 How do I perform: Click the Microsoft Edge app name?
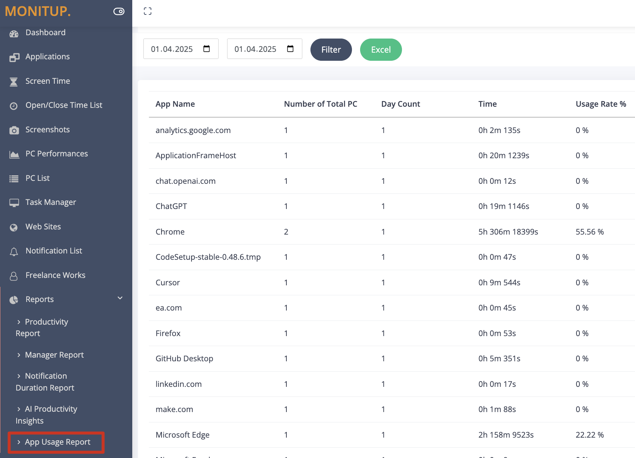point(182,435)
